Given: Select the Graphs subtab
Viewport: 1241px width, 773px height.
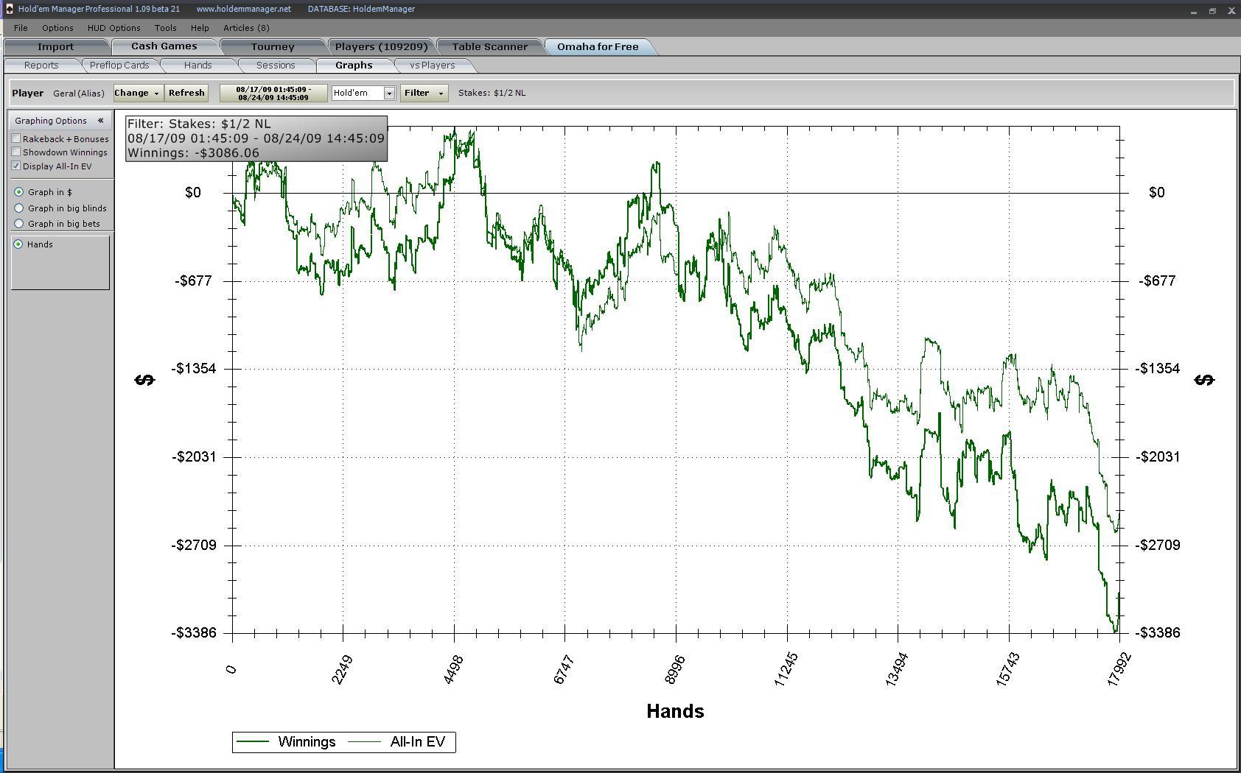Looking at the screenshot, I should point(354,66).
